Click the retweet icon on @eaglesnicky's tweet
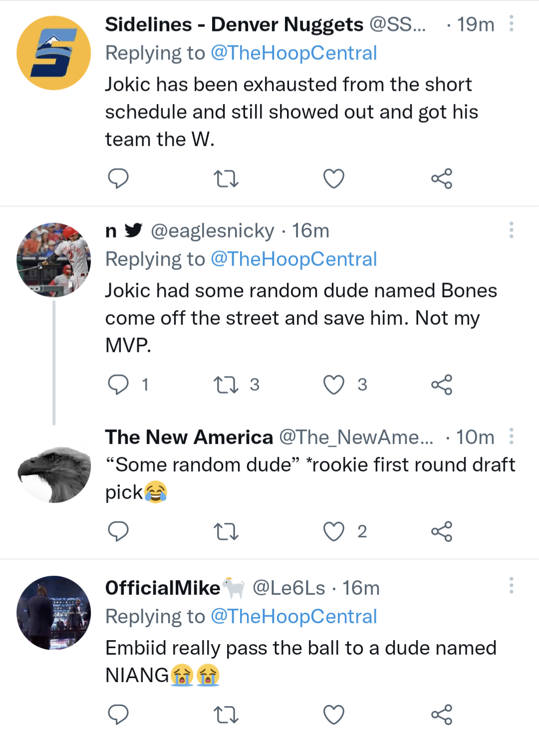This screenshot has height=740, width=539. (227, 384)
